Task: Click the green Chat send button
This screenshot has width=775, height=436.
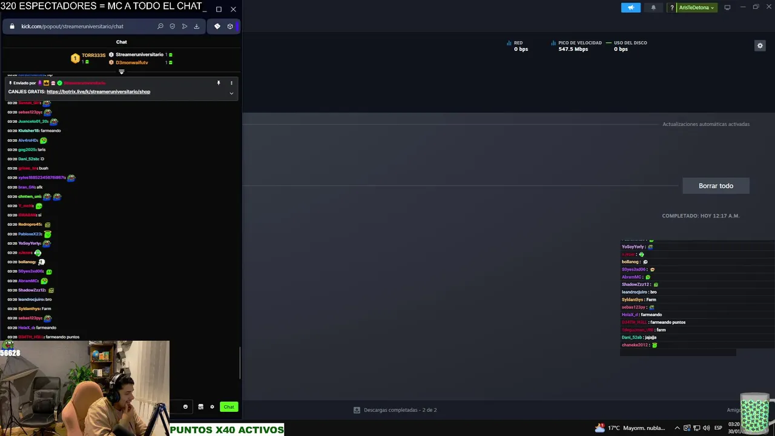Action: click(228, 407)
